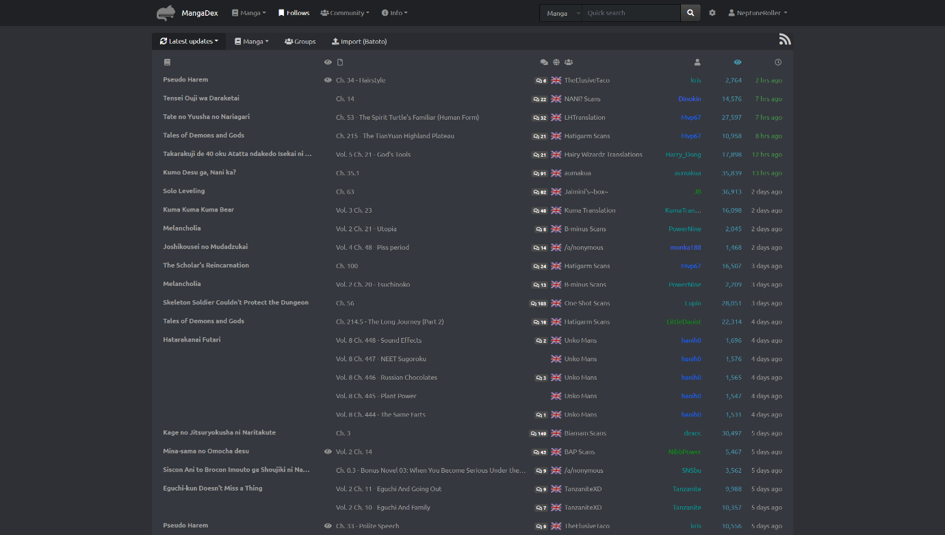Image resolution: width=945 pixels, height=535 pixels.
Task: Expand the Latest updates dropdown
Action: tap(189, 42)
